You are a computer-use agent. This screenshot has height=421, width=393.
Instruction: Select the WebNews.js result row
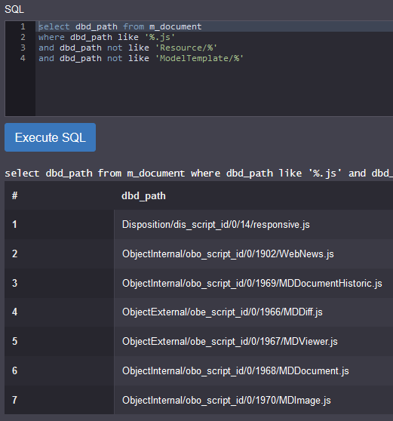198,254
